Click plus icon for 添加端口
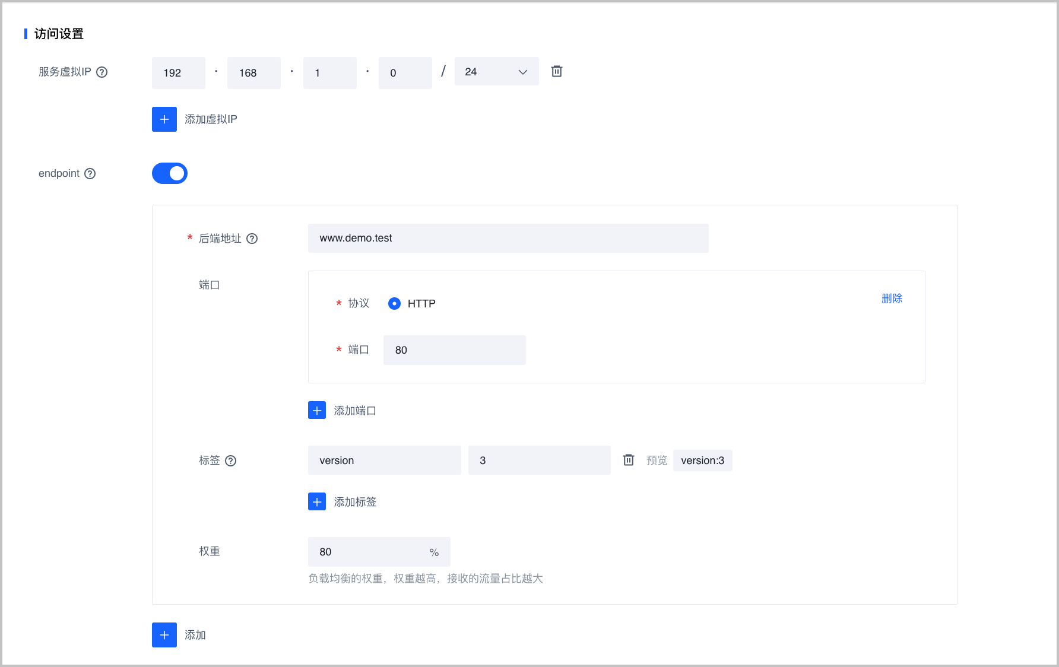1059x667 pixels. [317, 411]
